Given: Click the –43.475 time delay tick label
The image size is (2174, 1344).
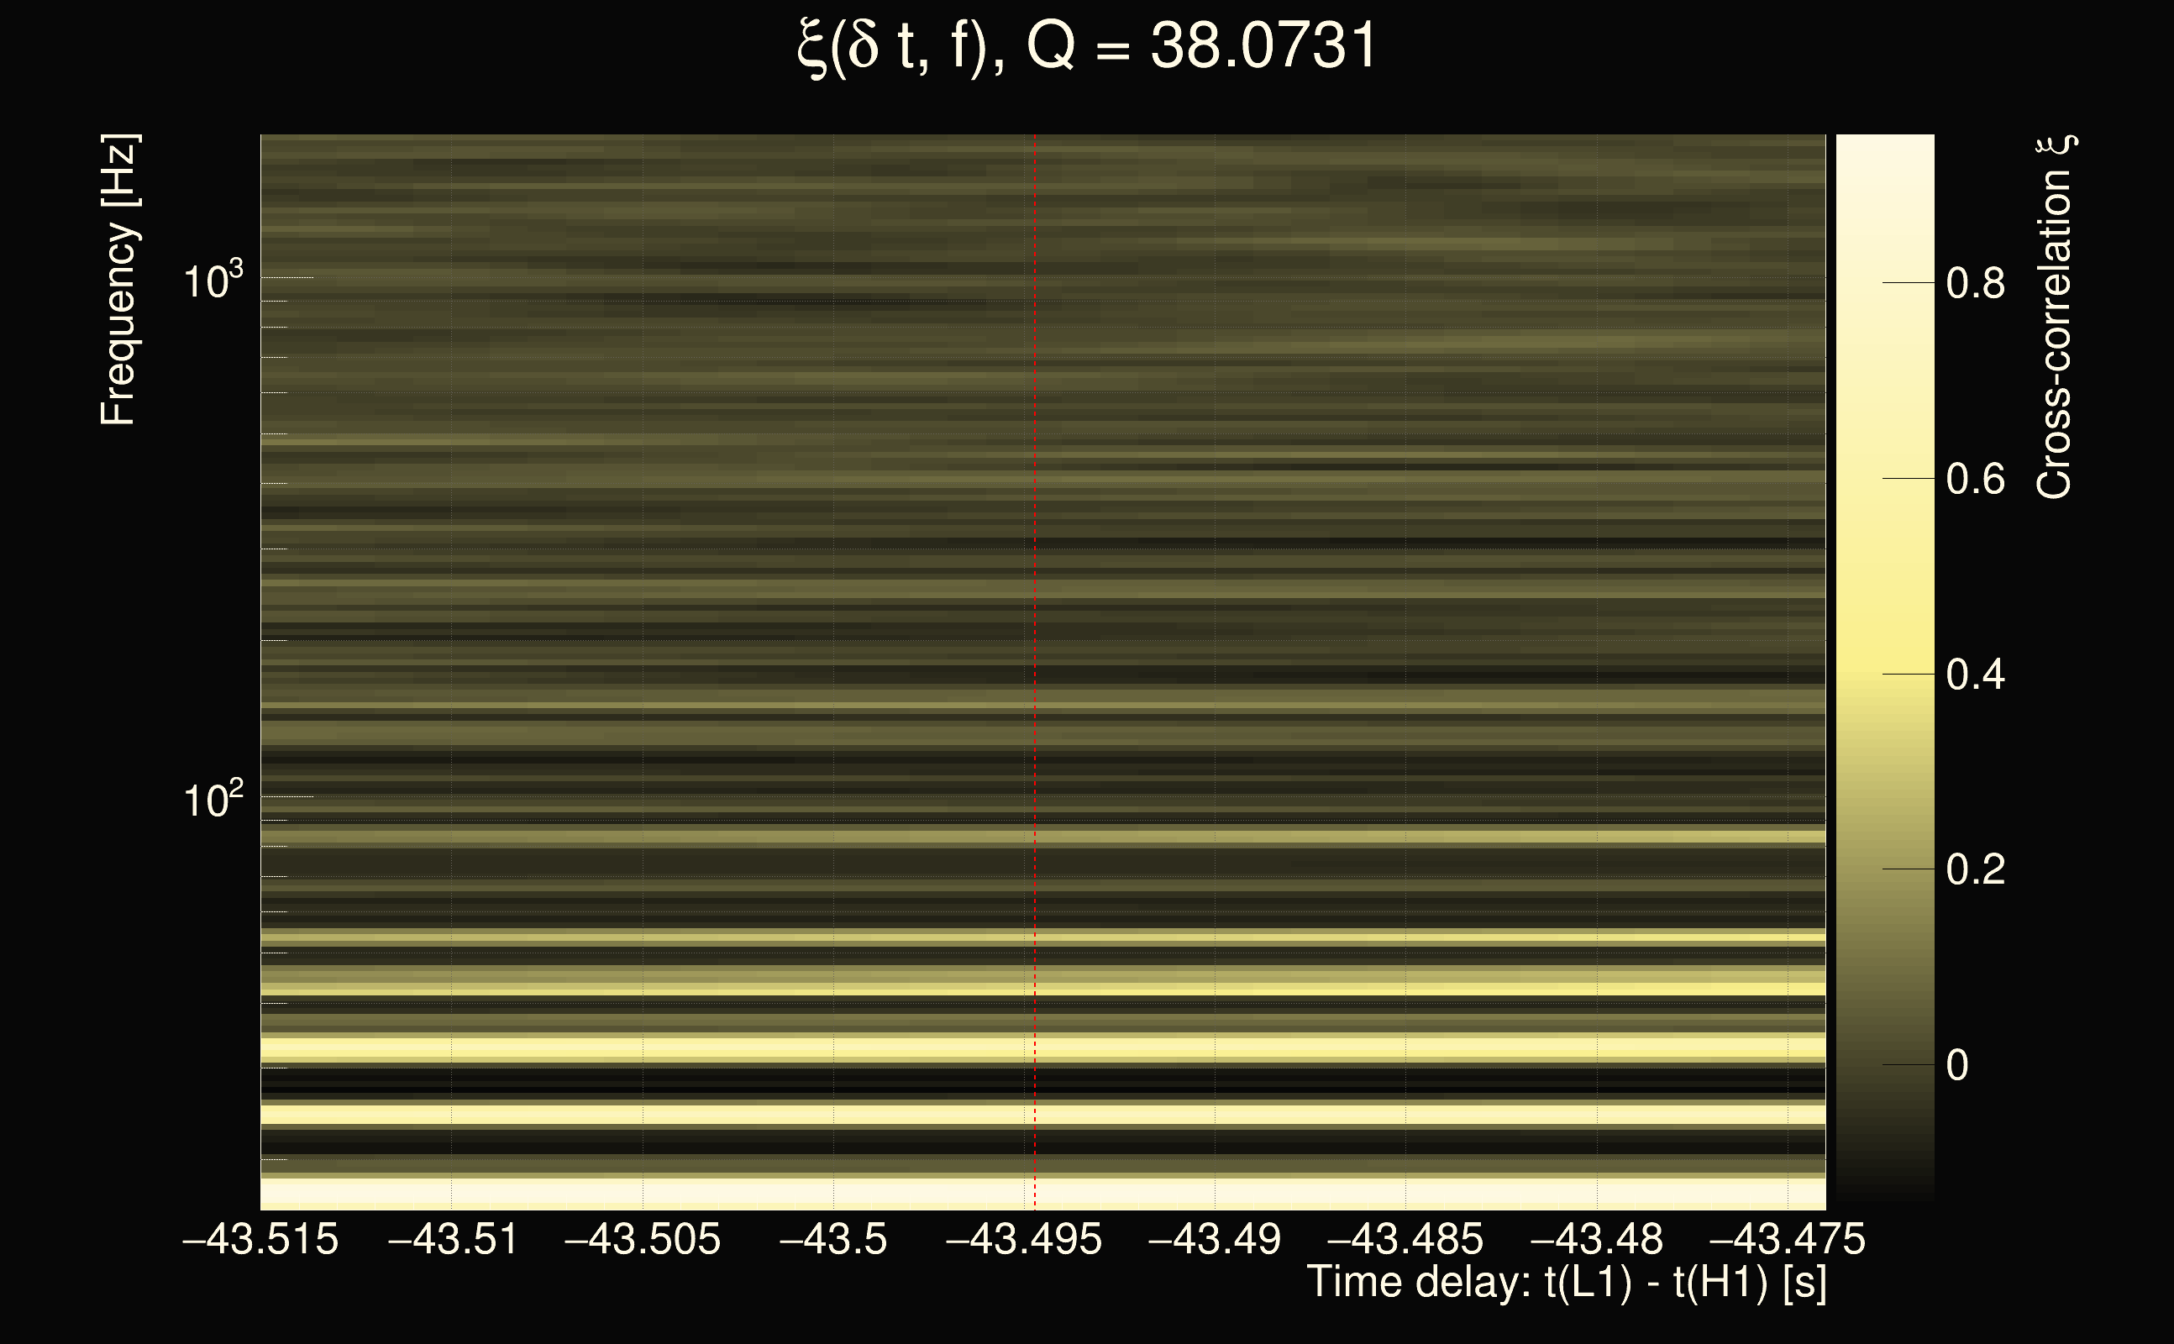Looking at the screenshot, I should point(1788,1239).
